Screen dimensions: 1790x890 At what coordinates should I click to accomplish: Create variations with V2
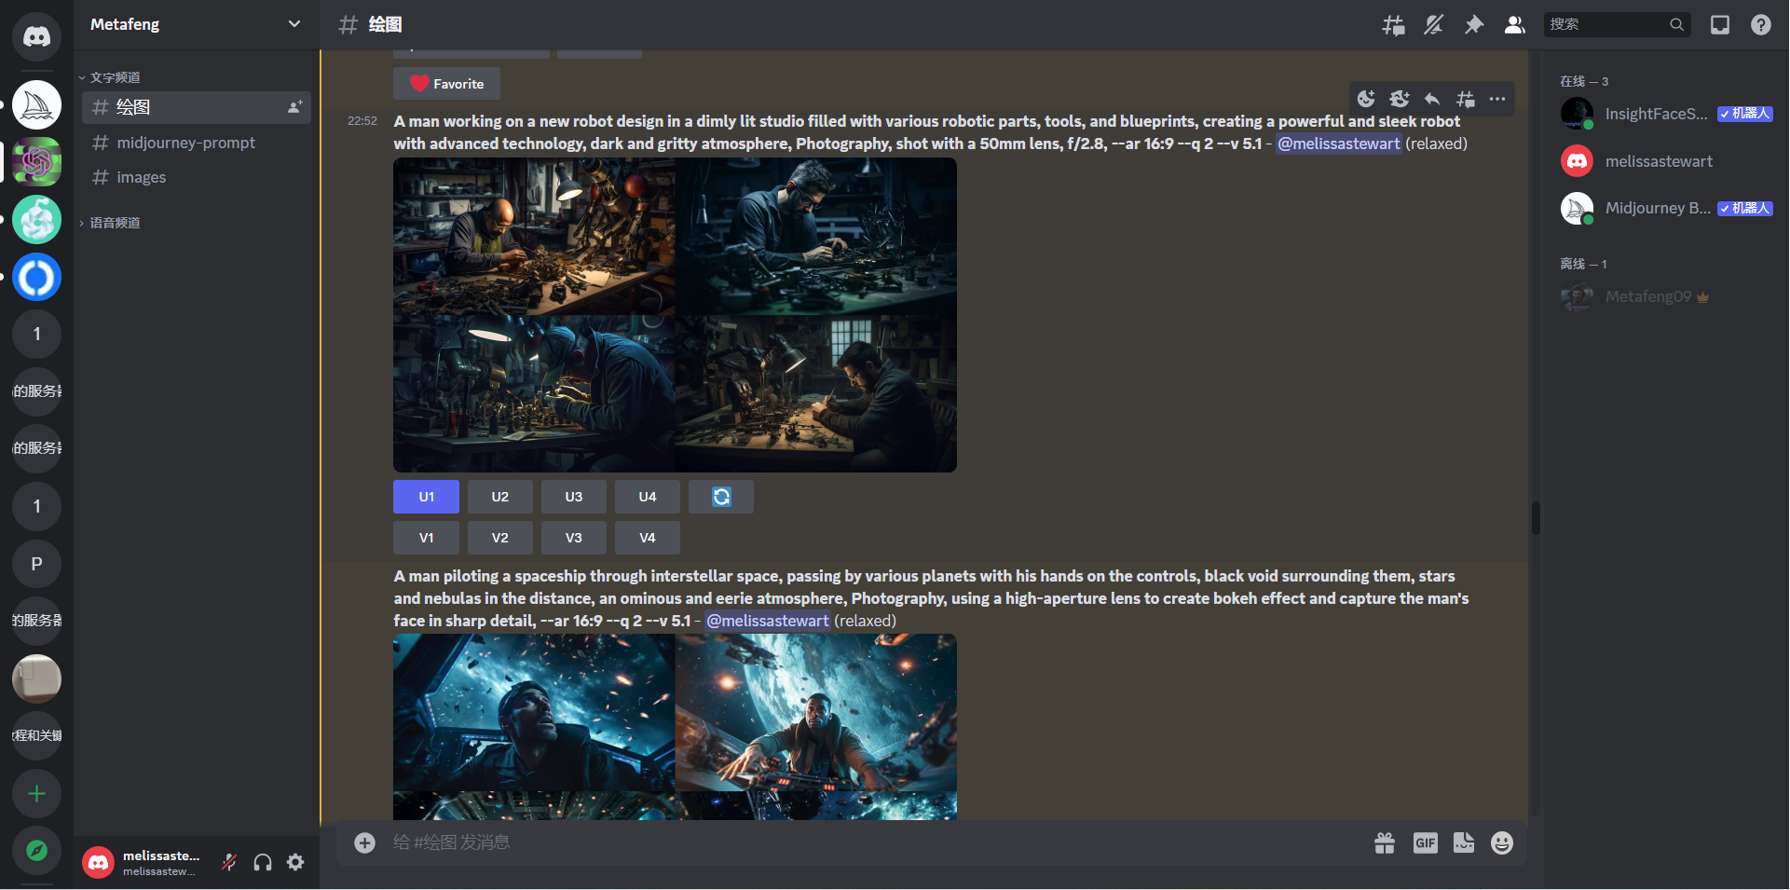500,538
